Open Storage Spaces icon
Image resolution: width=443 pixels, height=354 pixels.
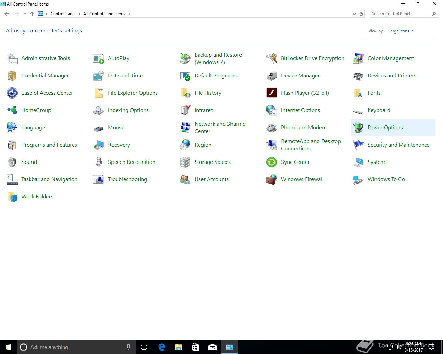coord(185,162)
